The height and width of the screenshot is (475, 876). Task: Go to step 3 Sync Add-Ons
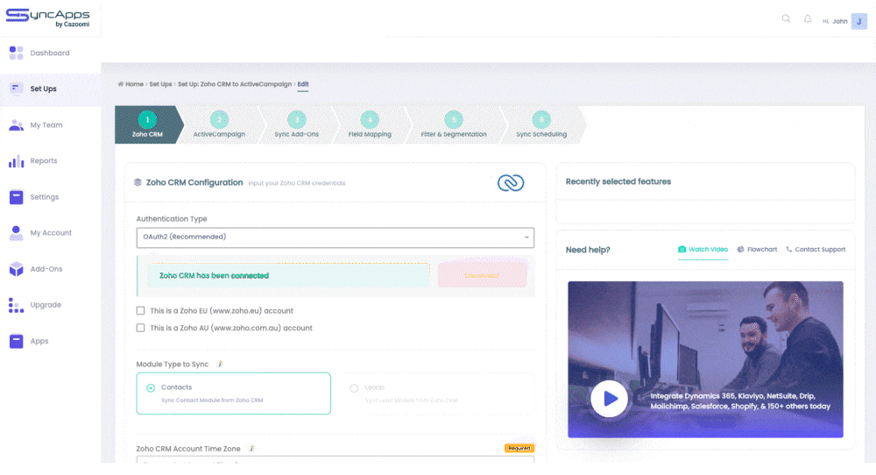click(x=297, y=125)
